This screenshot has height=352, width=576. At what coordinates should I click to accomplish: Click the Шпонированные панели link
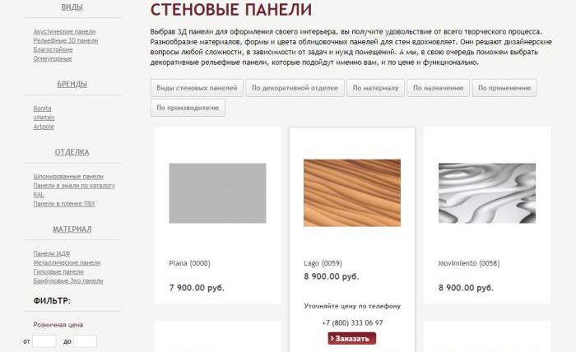click(68, 177)
